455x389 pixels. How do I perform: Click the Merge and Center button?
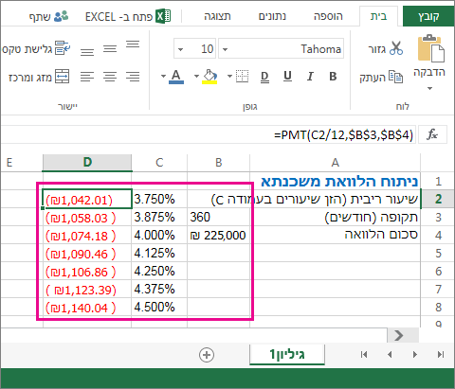39,77
